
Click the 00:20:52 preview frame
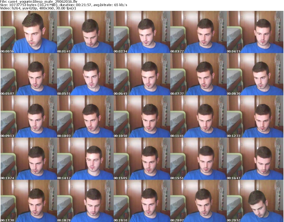pos(255,201)
